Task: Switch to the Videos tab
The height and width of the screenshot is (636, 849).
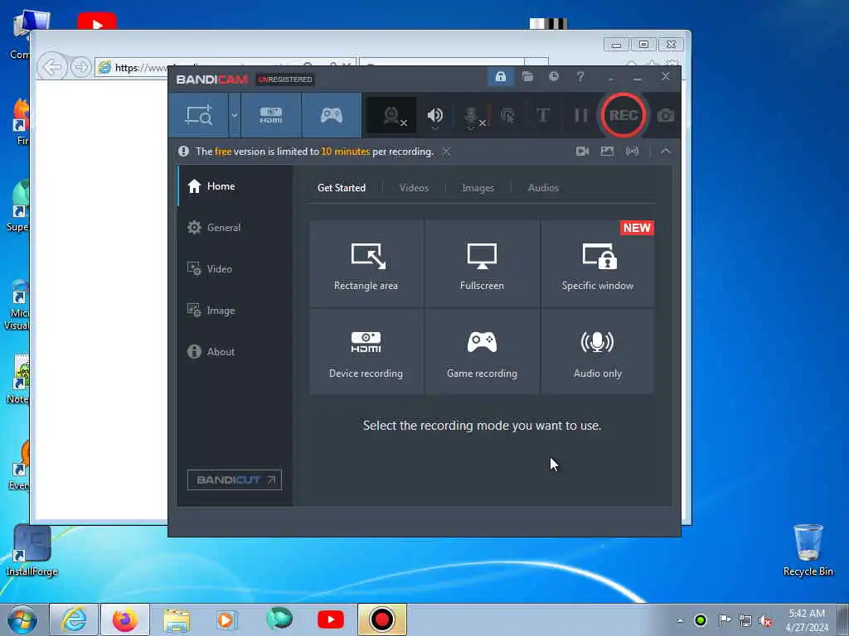Action: click(414, 188)
